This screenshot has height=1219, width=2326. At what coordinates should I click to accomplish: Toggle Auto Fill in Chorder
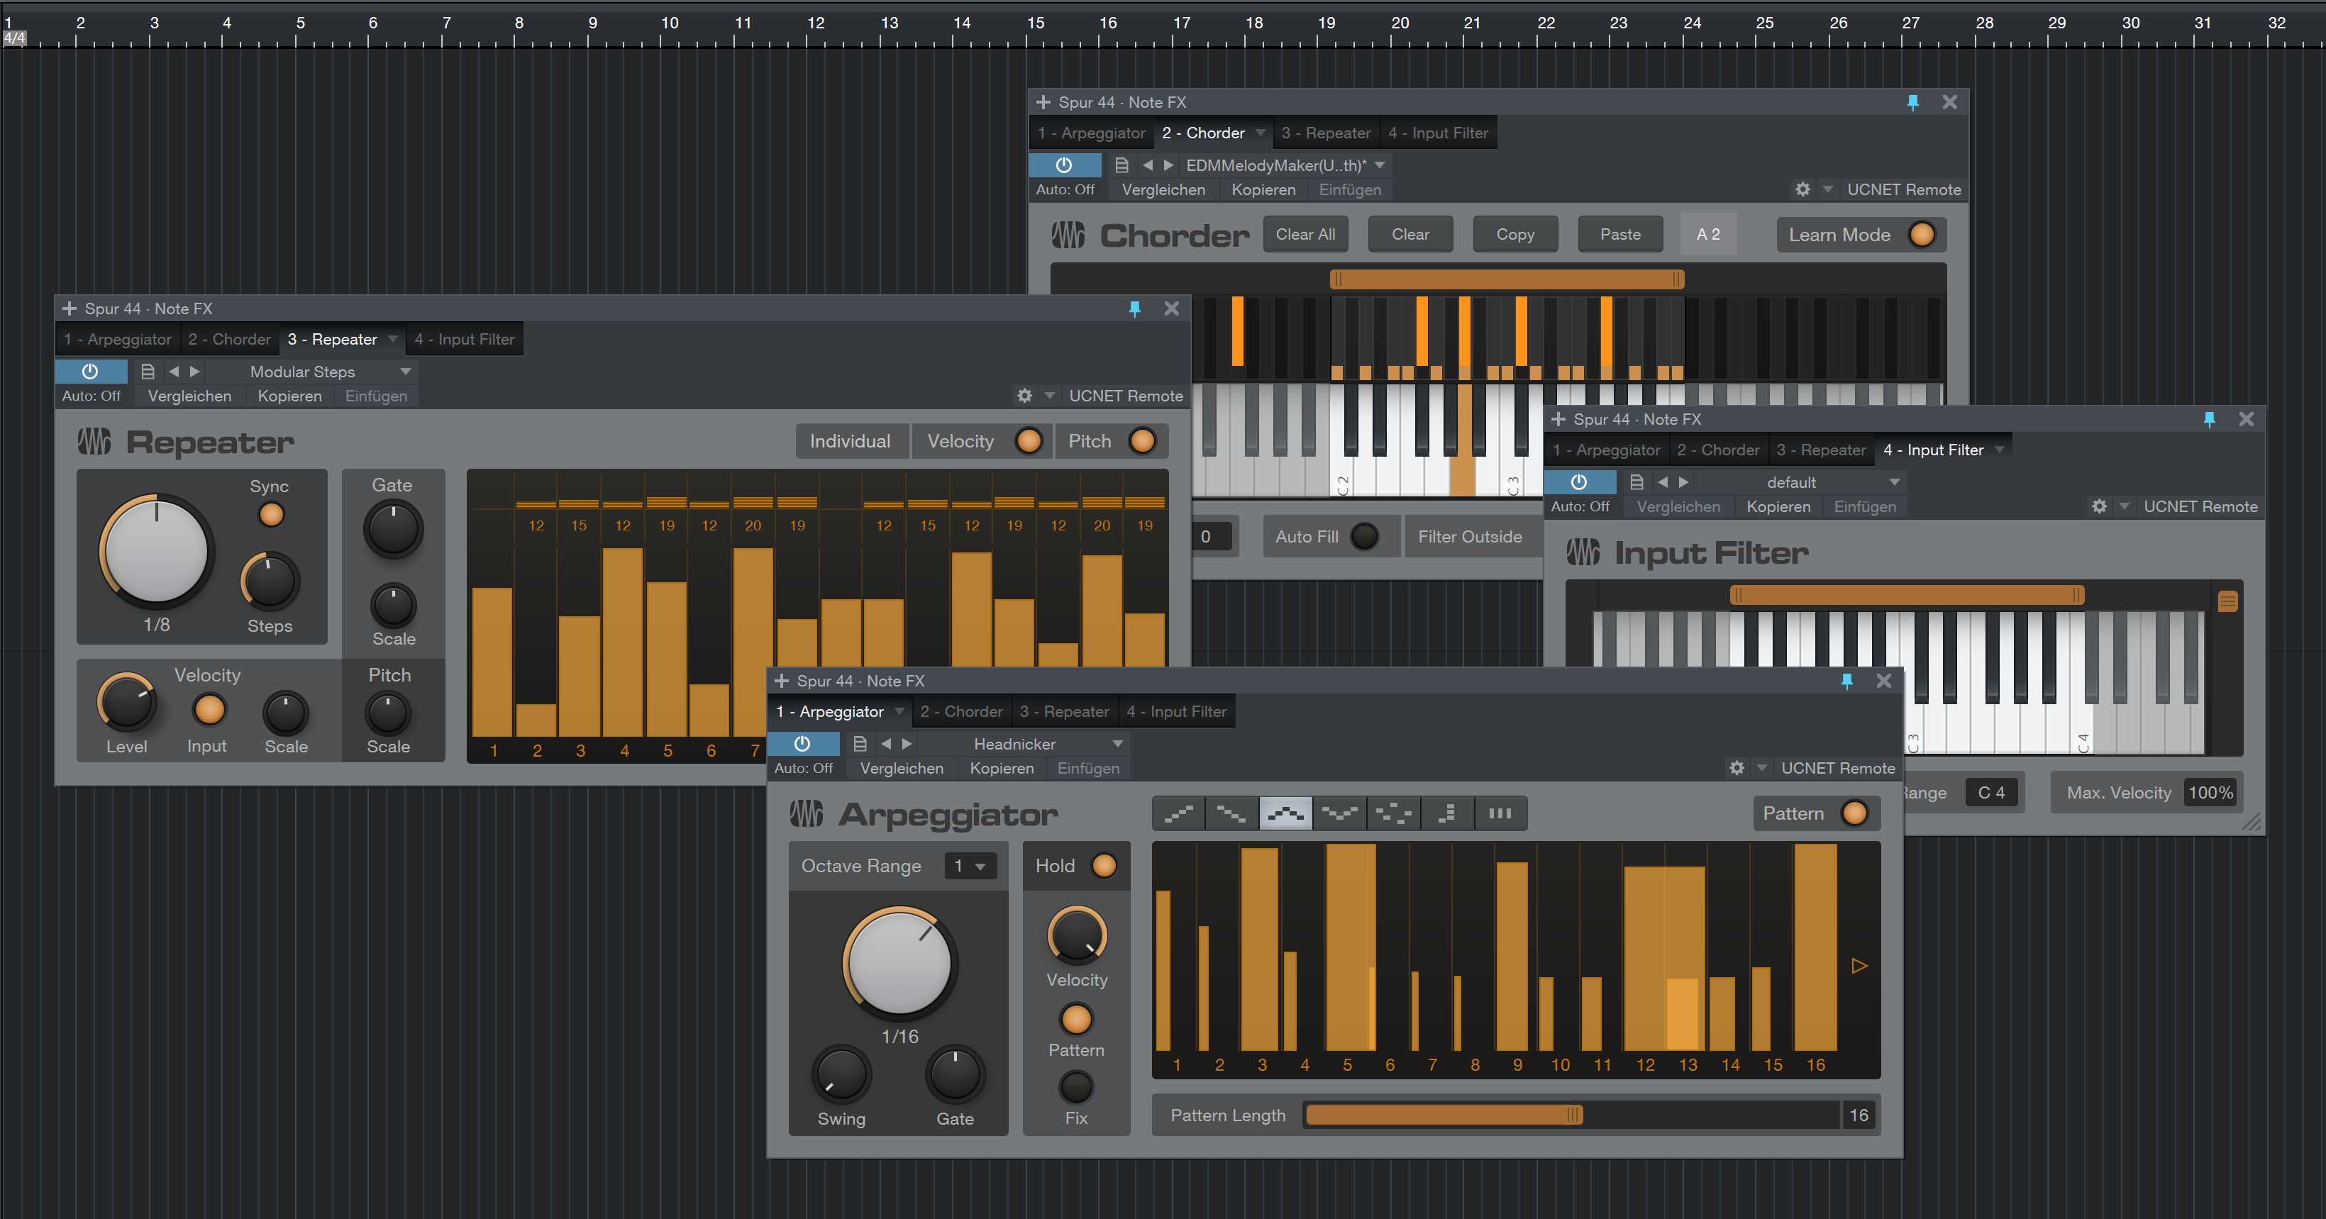[x=1364, y=536]
